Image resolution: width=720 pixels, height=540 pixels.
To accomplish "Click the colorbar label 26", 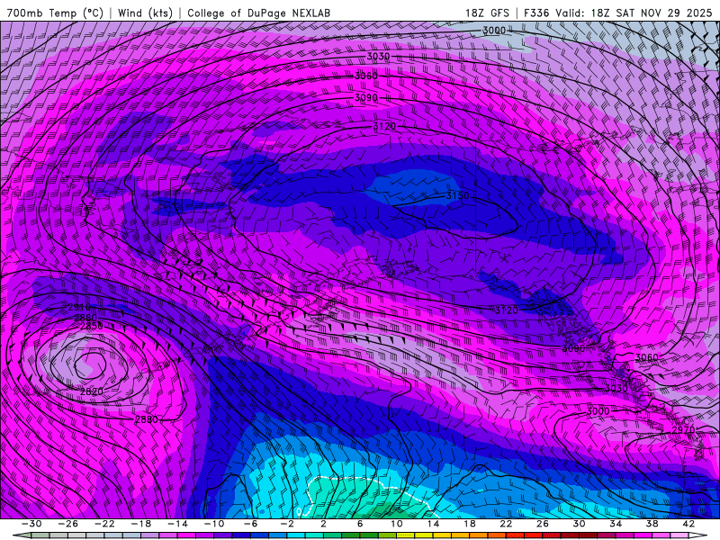I will tap(543, 524).
